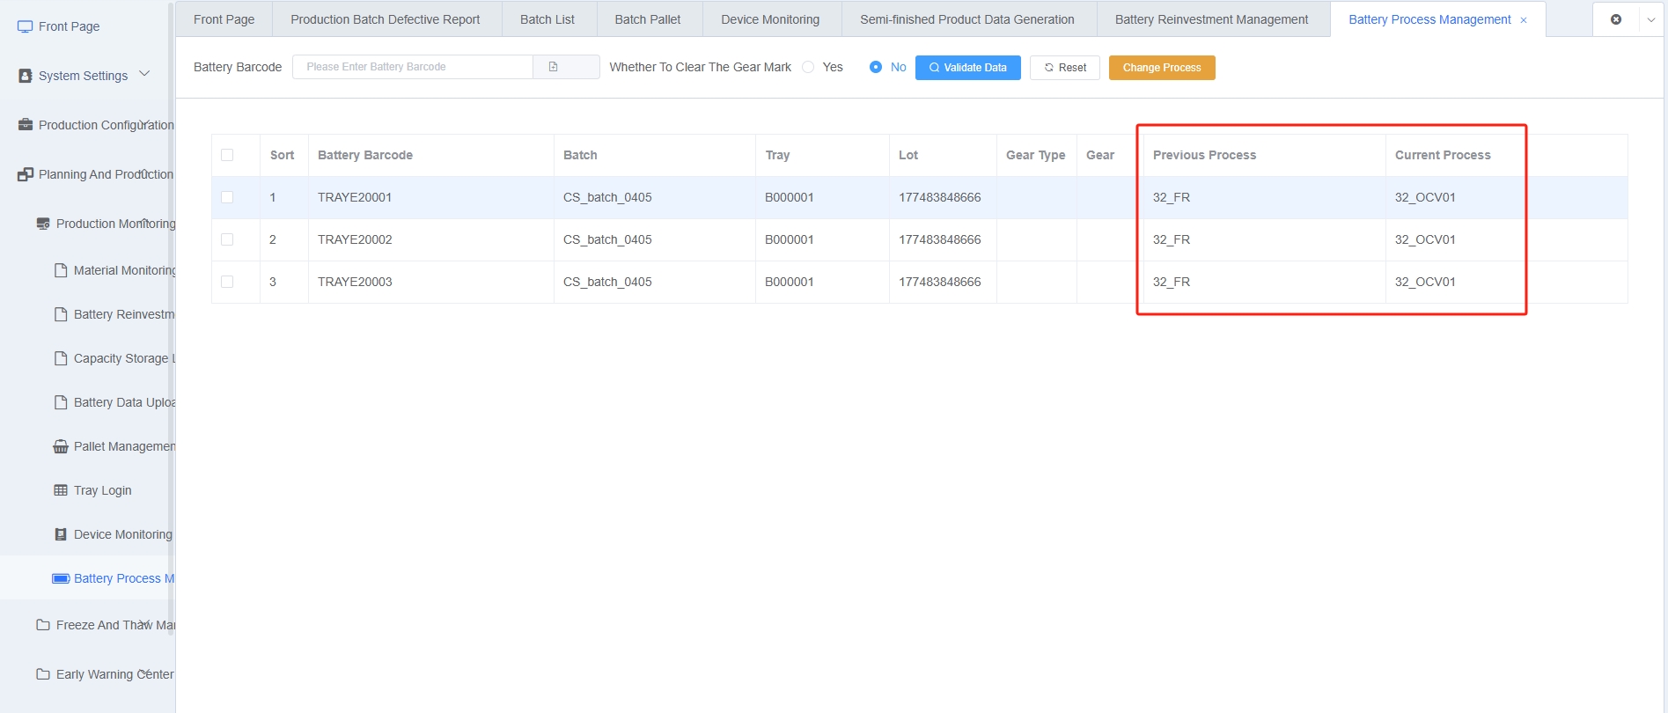
Task: Open Battery Reinvestment Management tab
Action: [1212, 19]
